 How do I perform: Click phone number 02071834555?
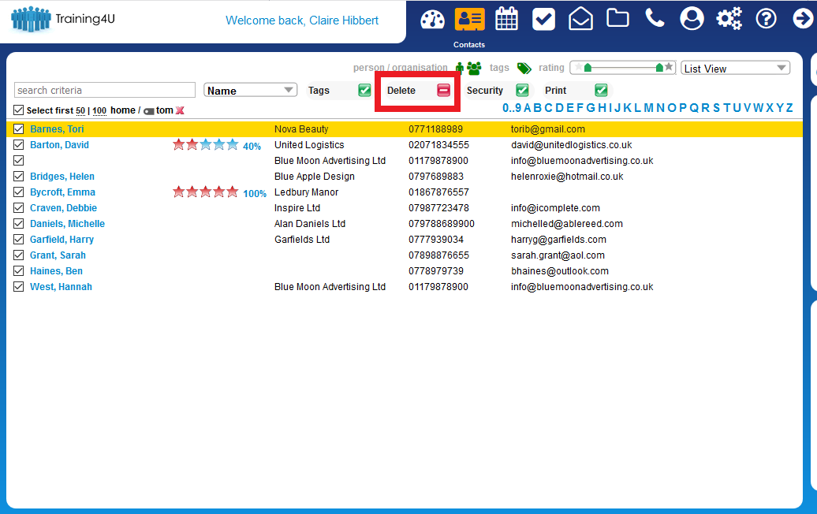click(x=438, y=145)
